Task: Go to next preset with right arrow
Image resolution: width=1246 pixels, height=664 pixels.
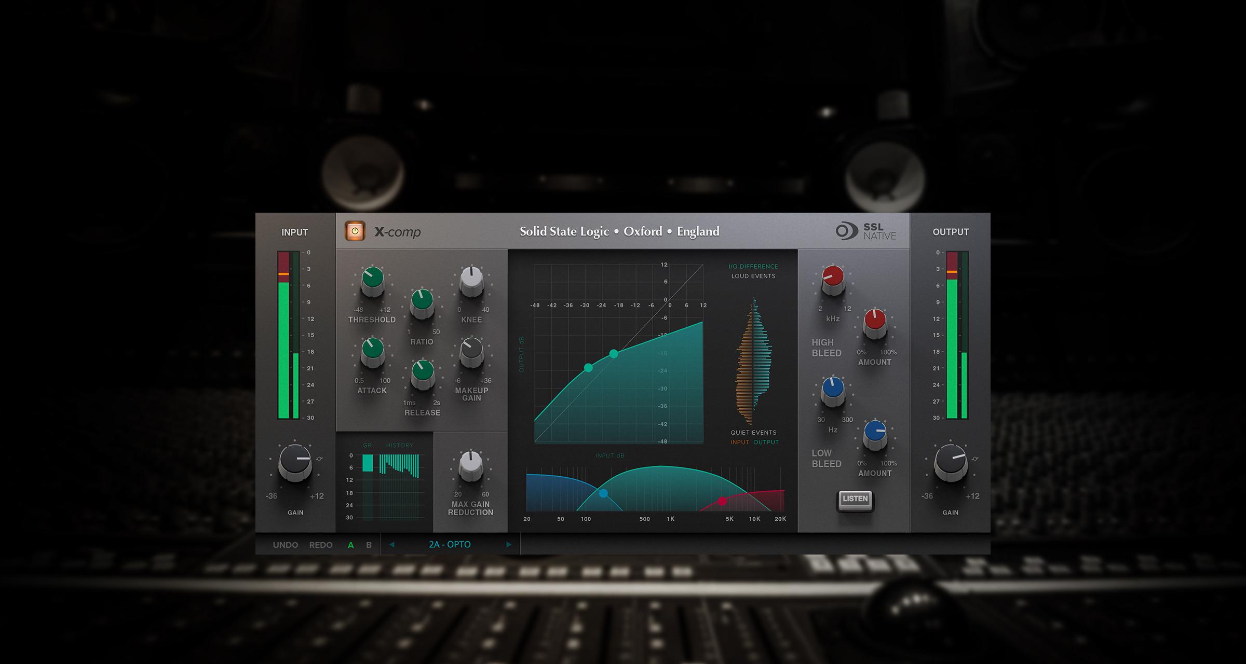Action: (x=509, y=544)
